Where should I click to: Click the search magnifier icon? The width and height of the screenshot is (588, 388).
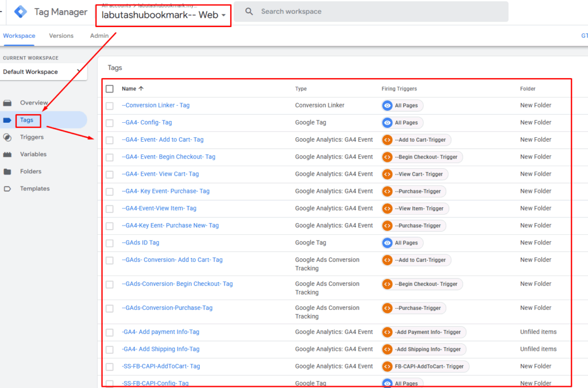(249, 11)
